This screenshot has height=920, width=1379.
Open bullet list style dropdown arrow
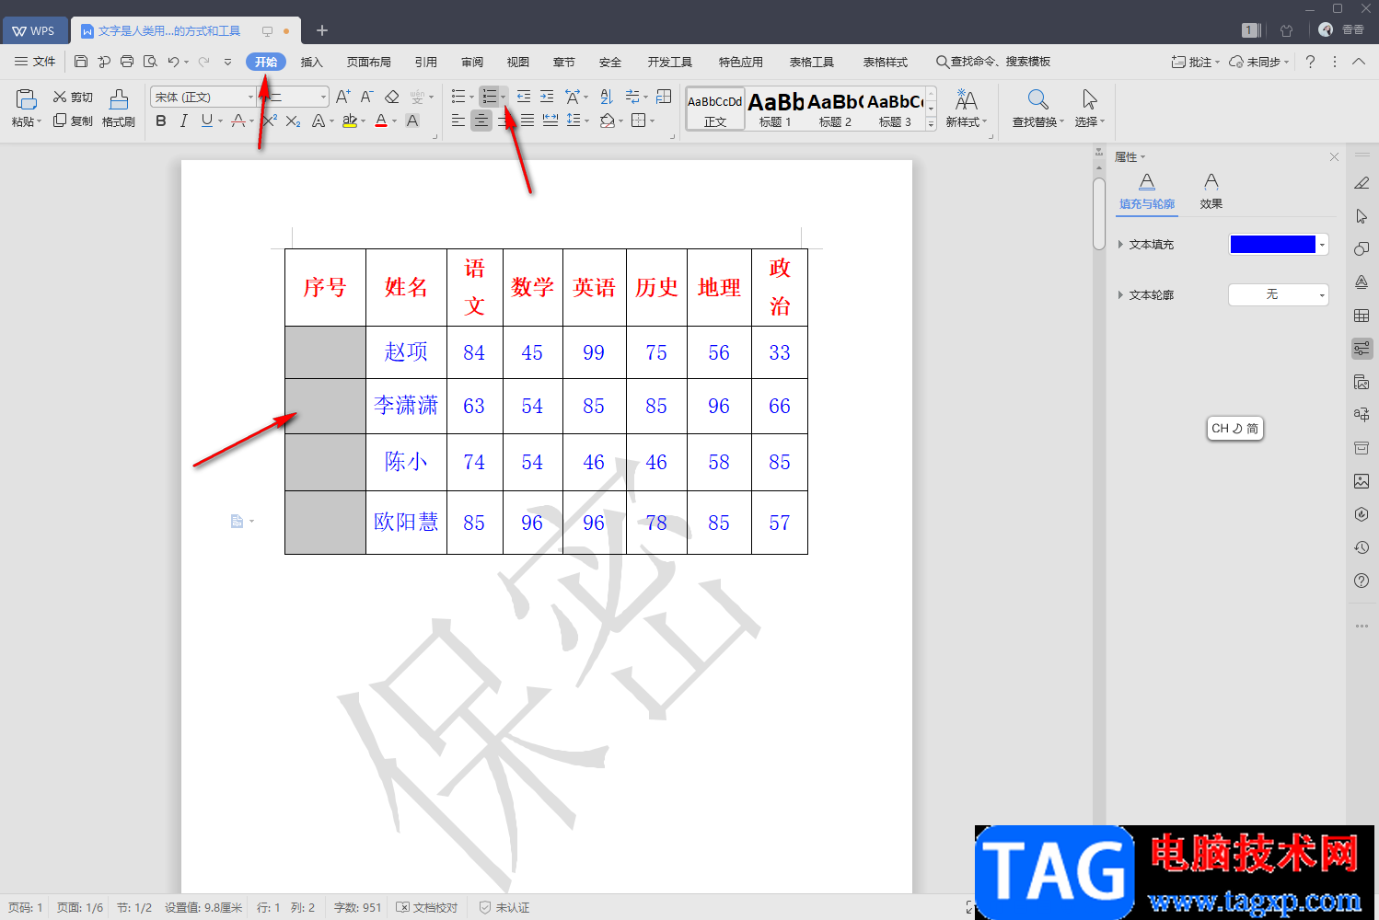tap(471, 97)
